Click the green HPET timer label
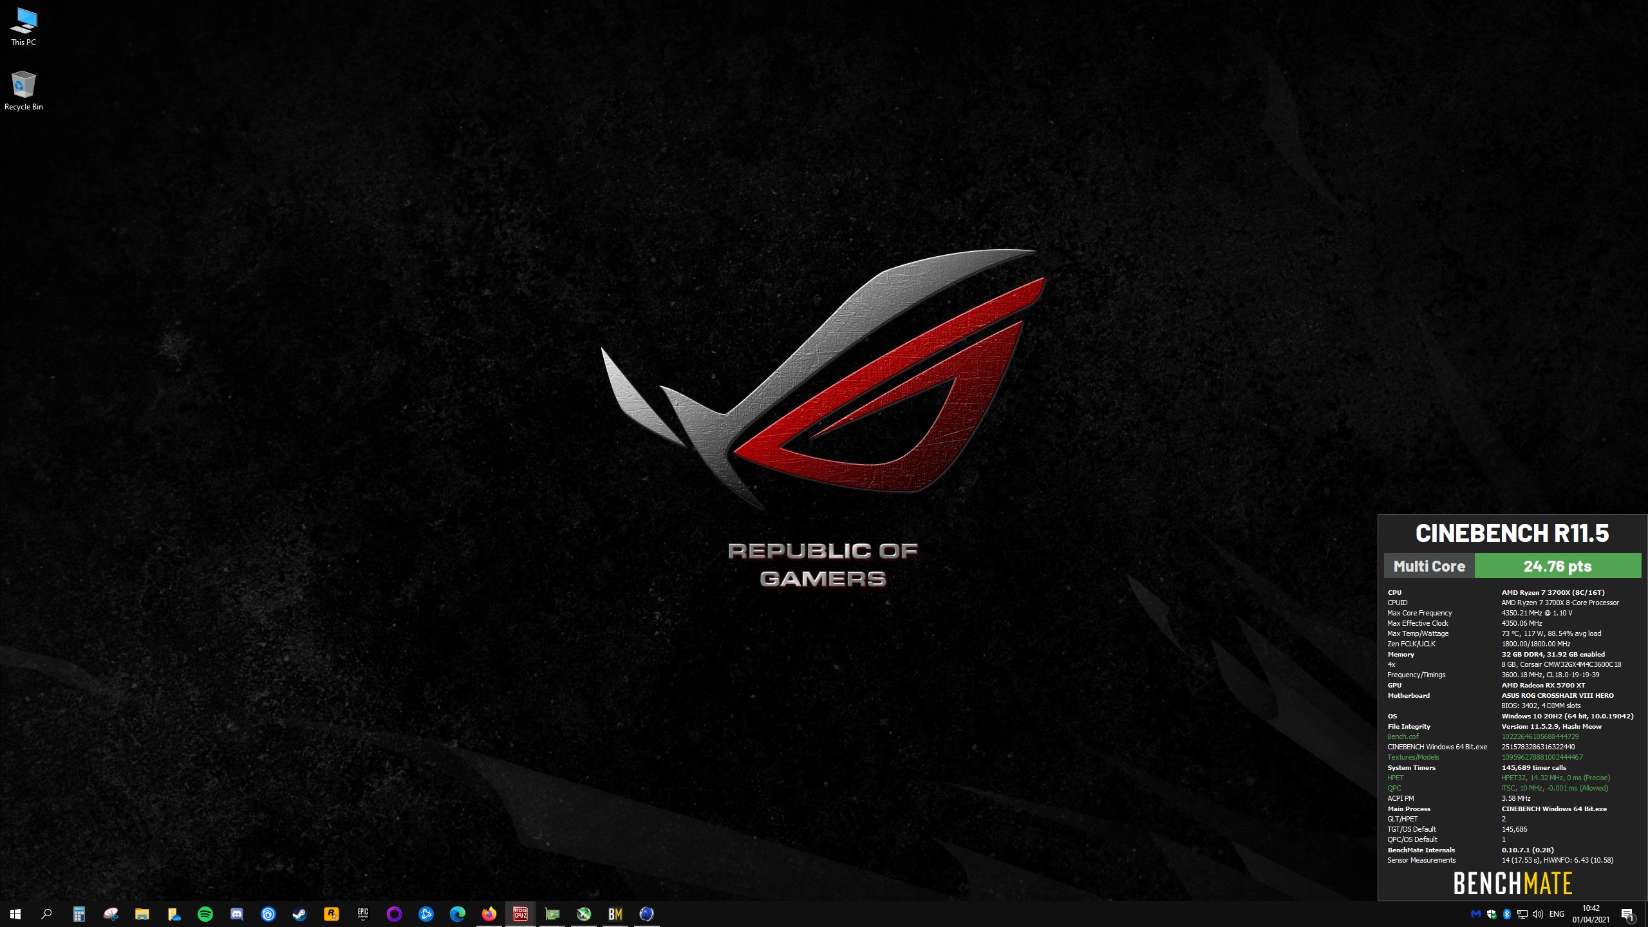Image resolution: width=1648 pixels, height=927 pixels. click(x=1396, y=778)
